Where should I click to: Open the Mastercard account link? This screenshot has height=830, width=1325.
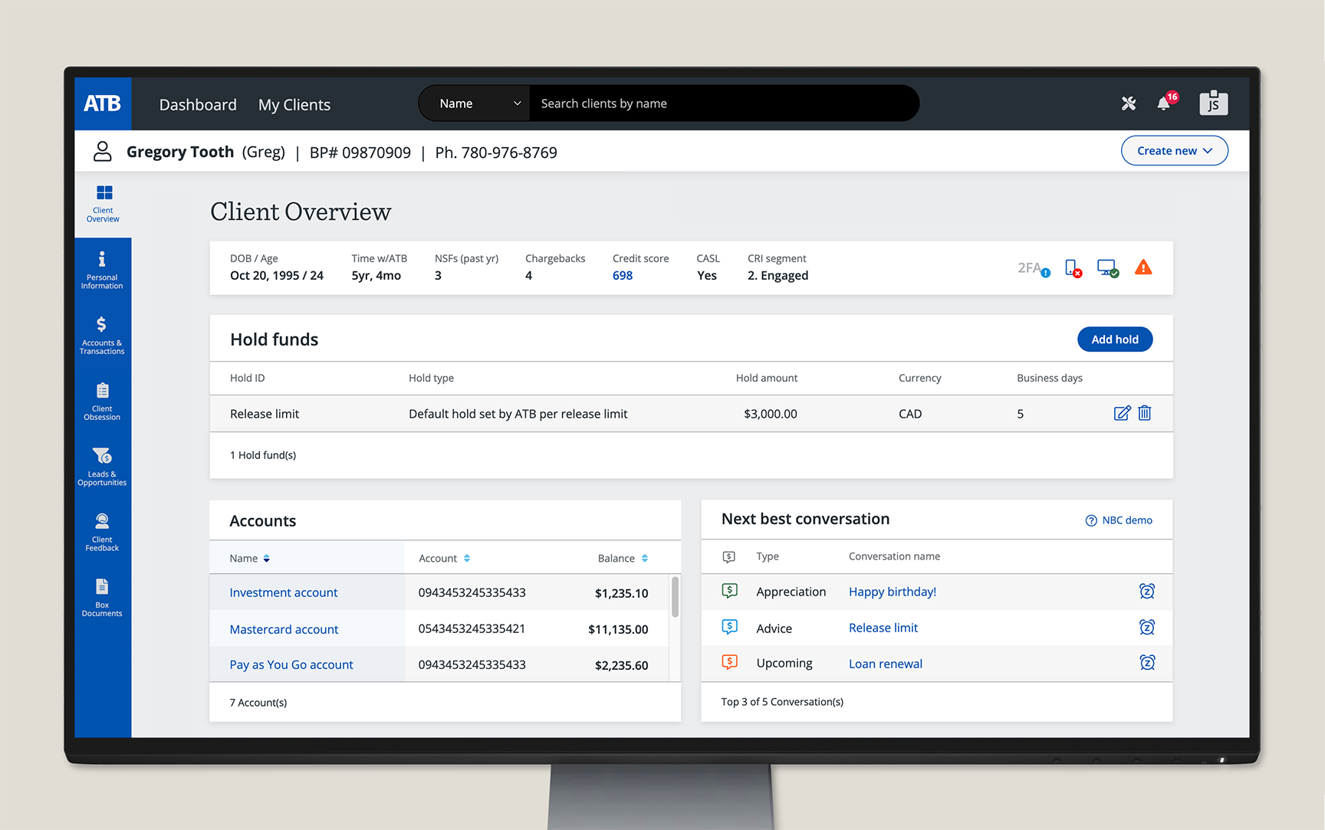tap(284, 629)
